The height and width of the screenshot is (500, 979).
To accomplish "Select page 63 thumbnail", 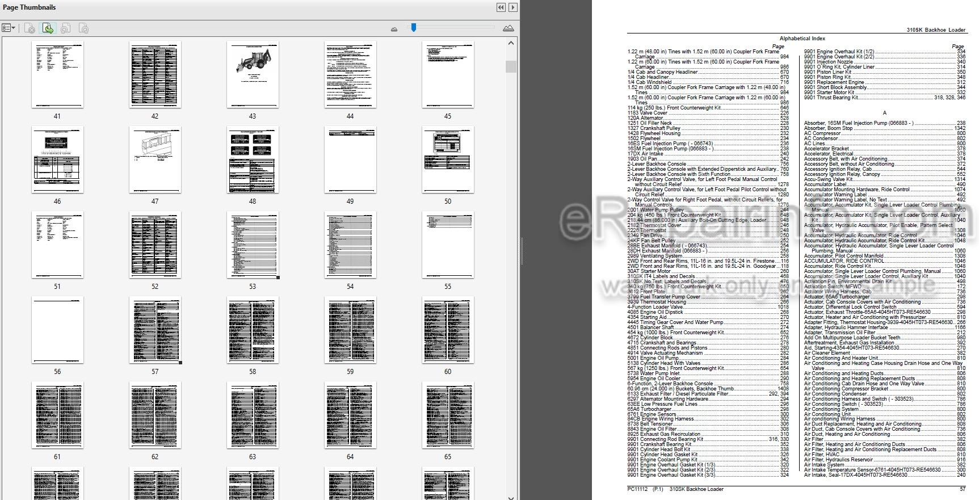I will pyautogui.click(x=253, y=415).
